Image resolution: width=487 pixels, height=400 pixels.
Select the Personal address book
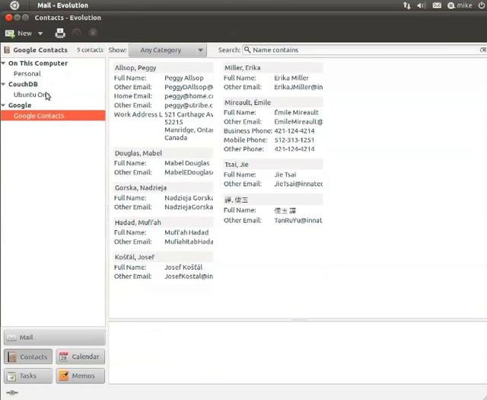coord(27,74)
